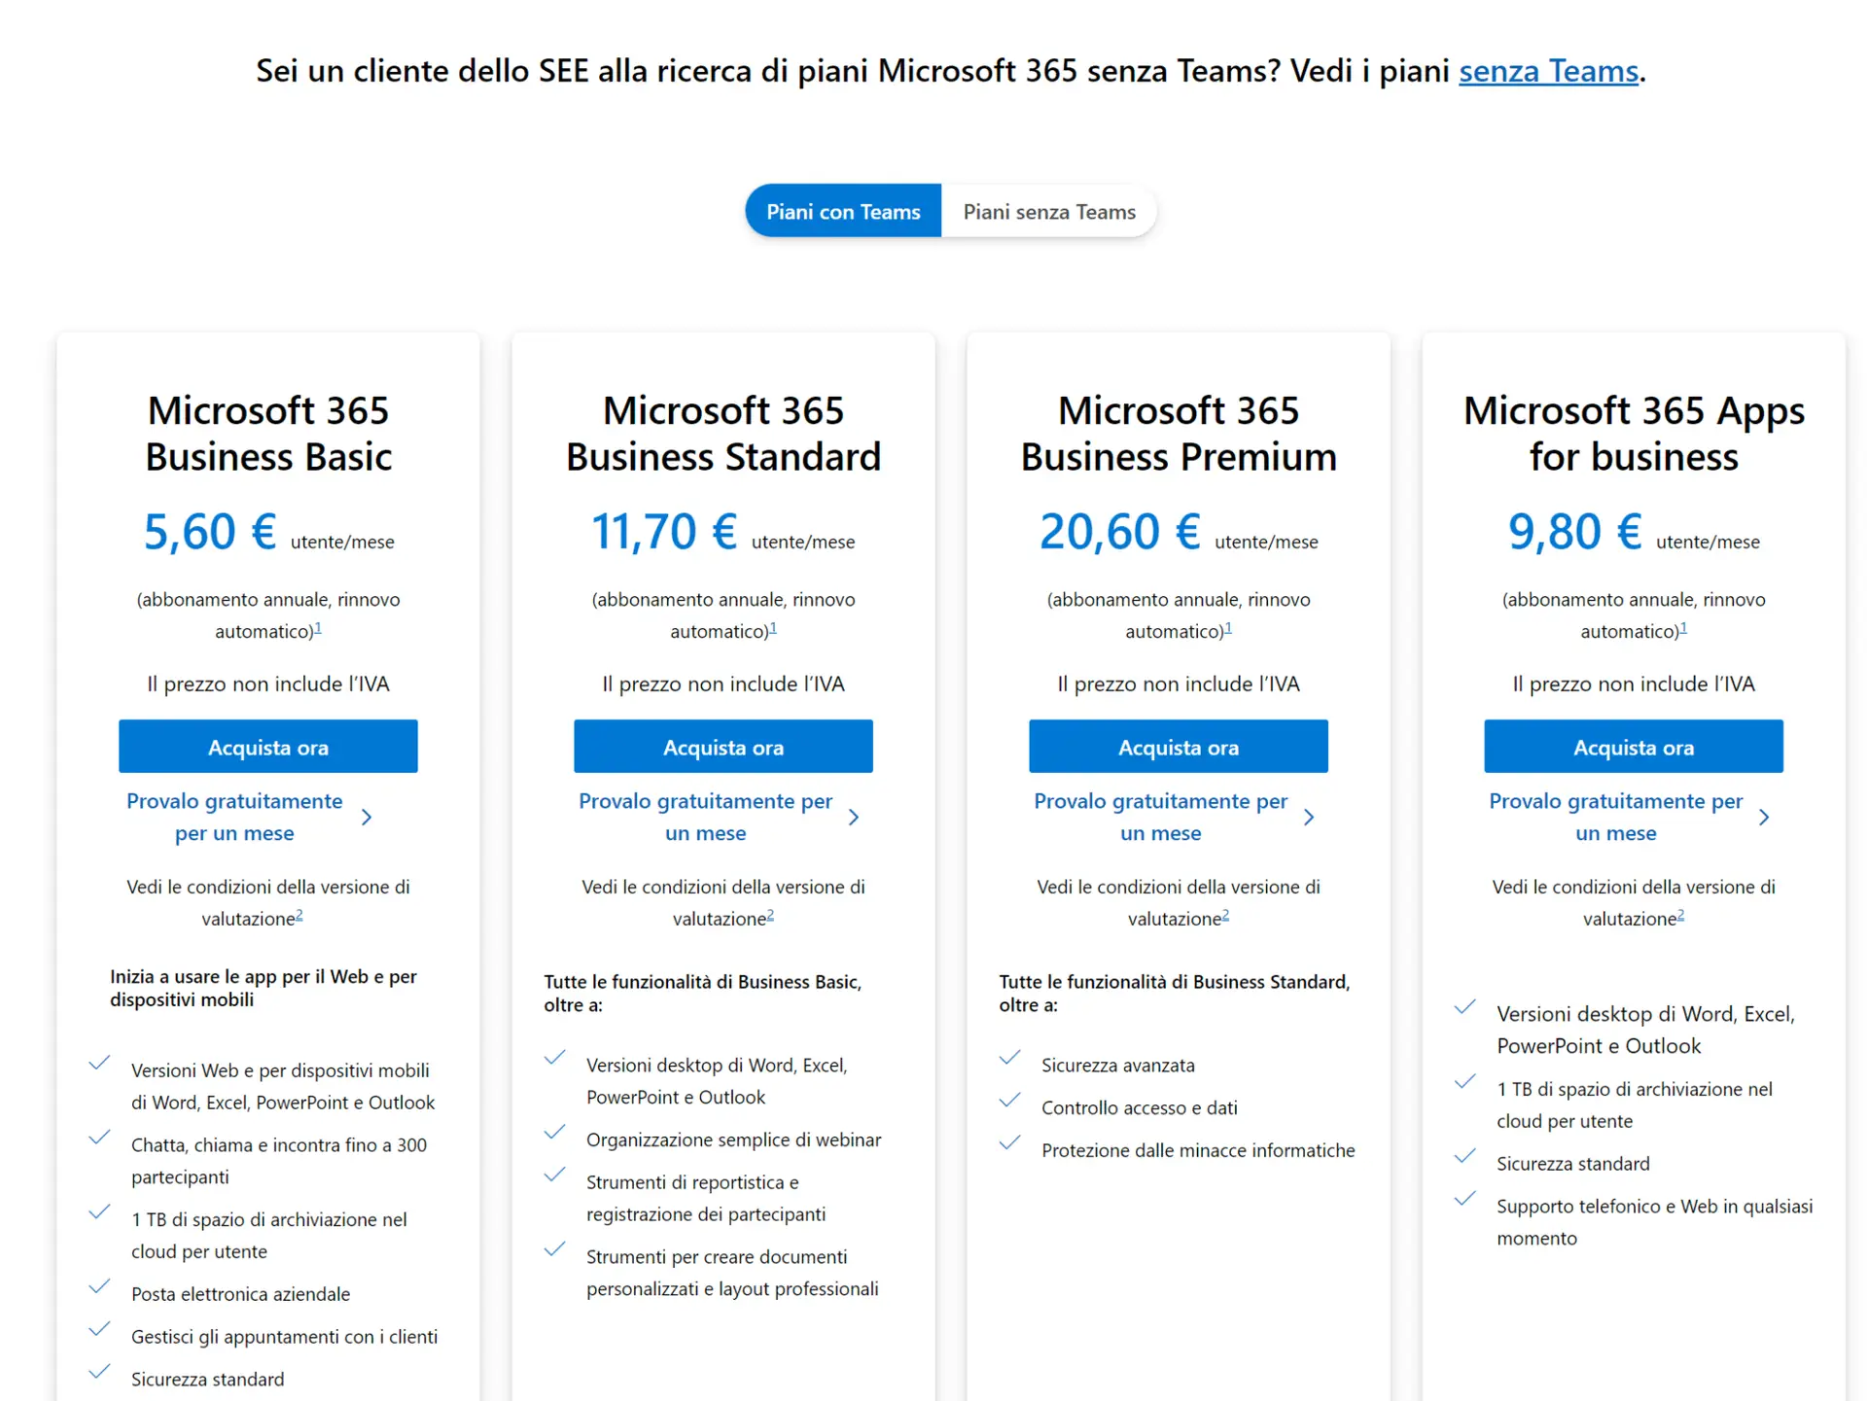Open the 'senza Teams' link in the heading

point(1548,71)
